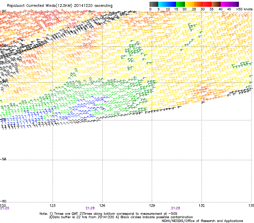Click the "123" longitude label
254x223 pixels.
[x=53, y=206]
